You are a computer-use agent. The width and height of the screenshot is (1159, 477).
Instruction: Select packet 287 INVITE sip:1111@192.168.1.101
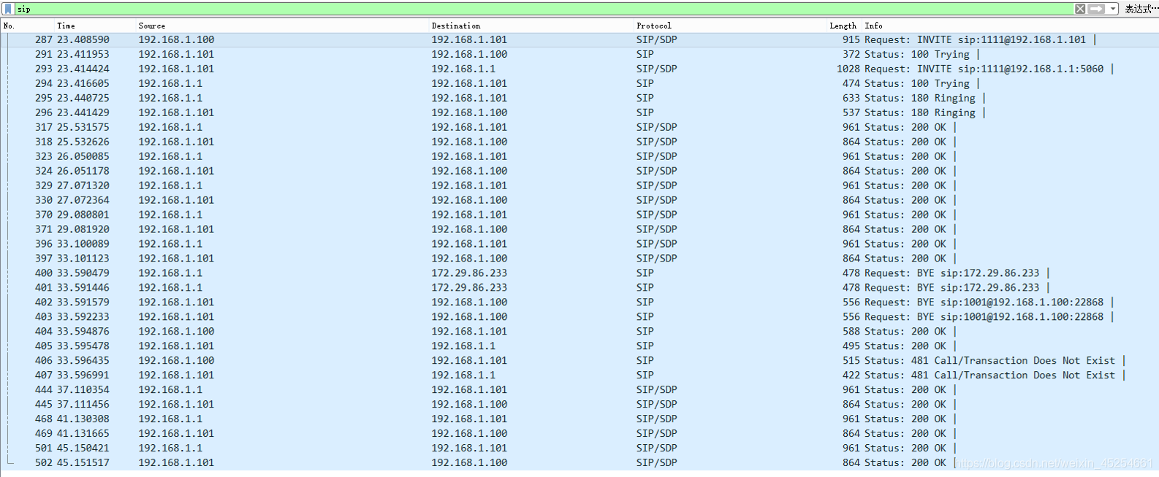coord(579,39)
